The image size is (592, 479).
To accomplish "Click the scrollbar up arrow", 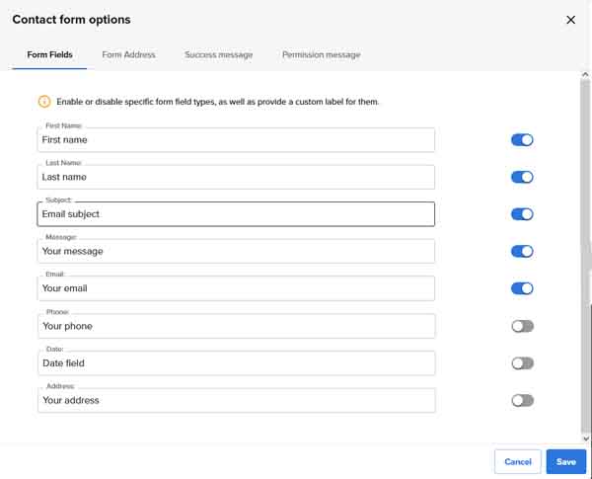I will (585, 74).
